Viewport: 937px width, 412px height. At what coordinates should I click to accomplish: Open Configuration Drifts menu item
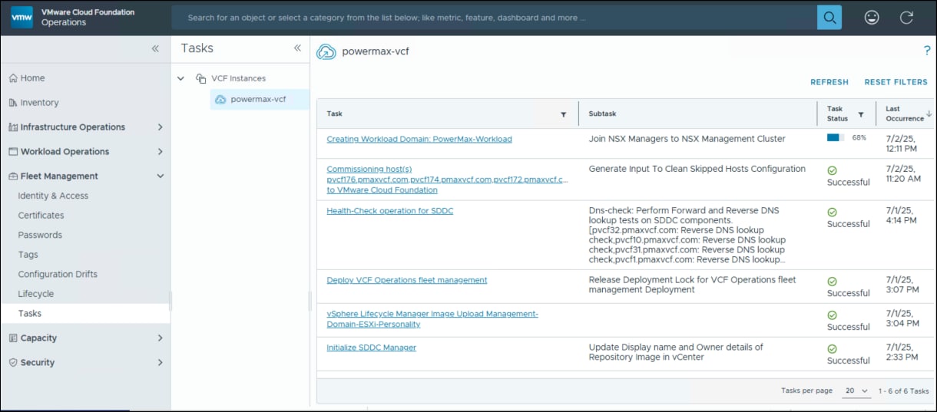58,275
